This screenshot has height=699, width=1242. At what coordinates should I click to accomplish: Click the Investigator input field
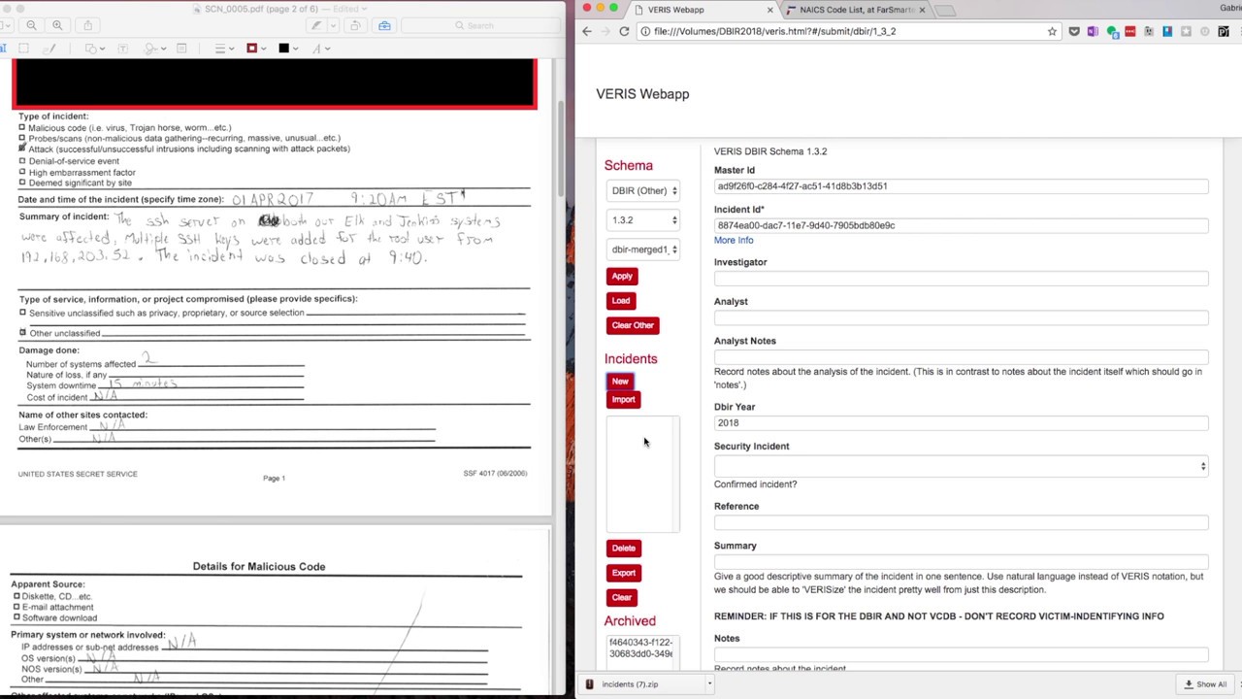coord(962,279)
